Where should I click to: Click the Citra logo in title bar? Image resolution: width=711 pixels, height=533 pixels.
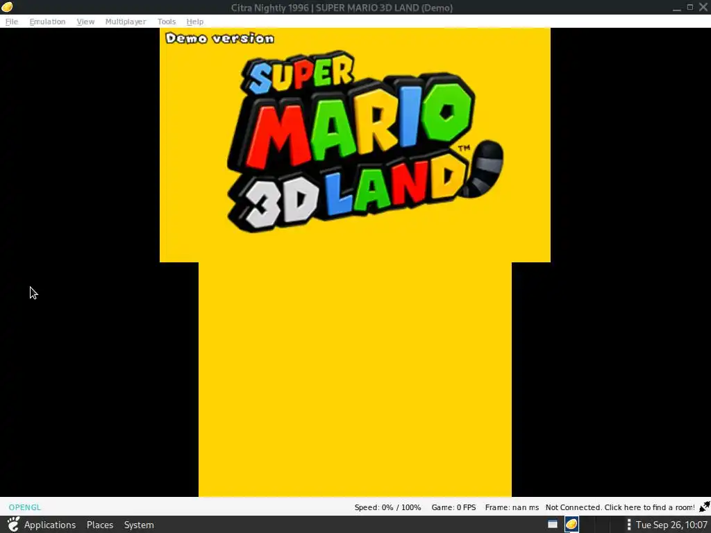click(7, 7)
